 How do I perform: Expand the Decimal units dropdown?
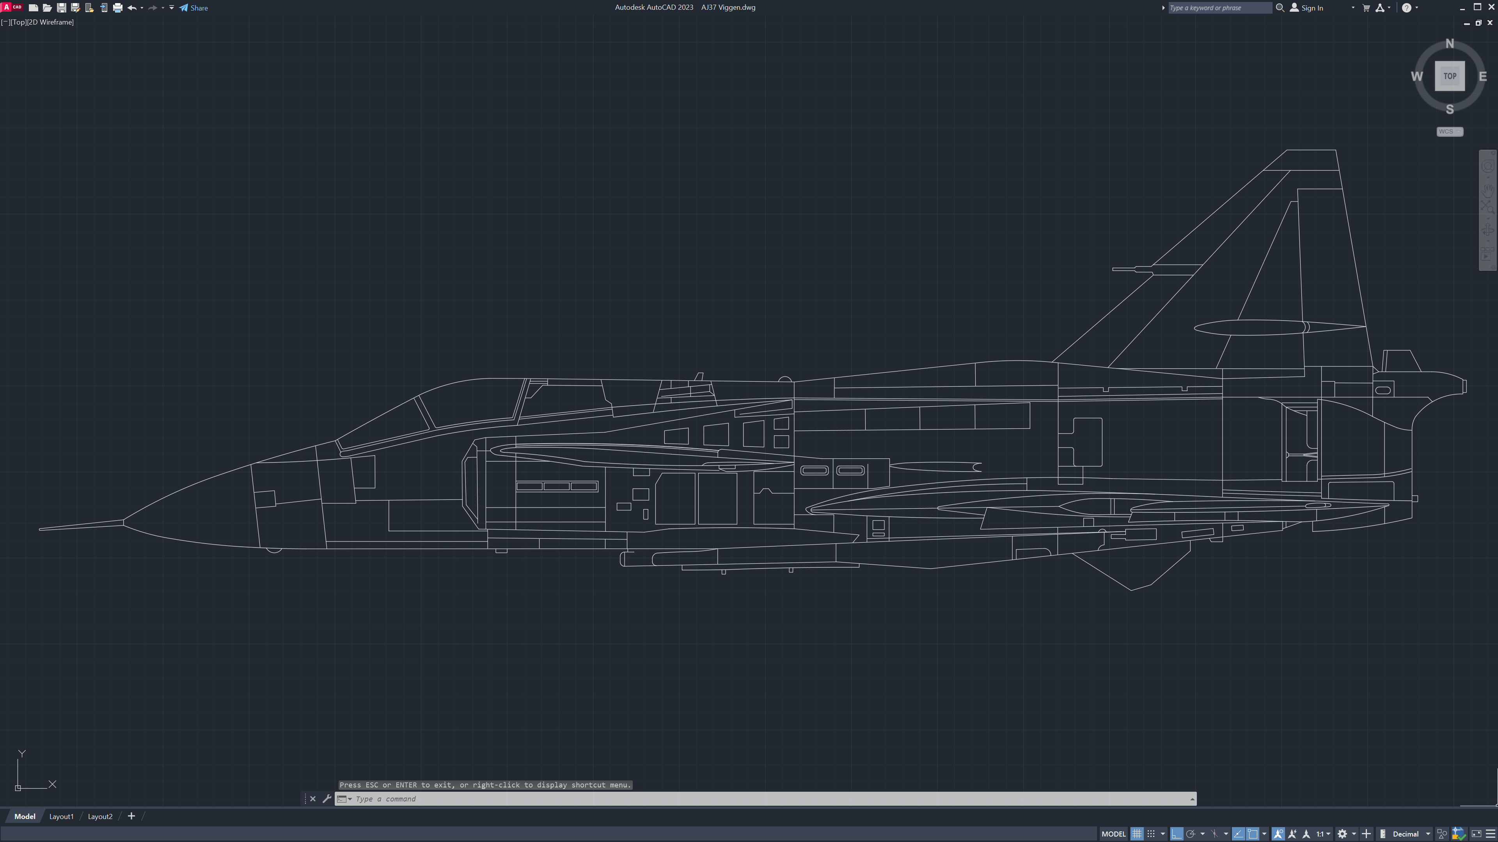[x=1428, y=834]
